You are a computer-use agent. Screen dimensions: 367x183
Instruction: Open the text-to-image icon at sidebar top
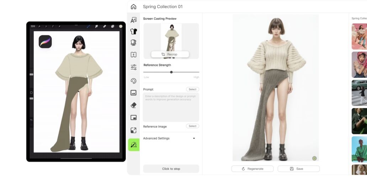pos(133,20)
